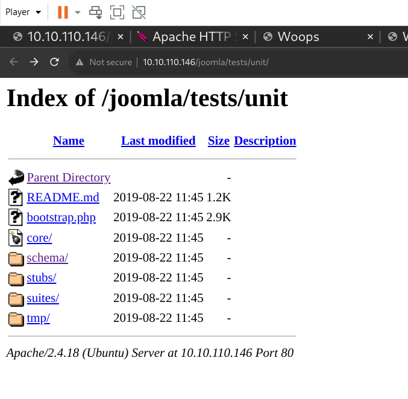408x399 pixels.
Task: Open the README.md file link
Action: coord(63,197)
